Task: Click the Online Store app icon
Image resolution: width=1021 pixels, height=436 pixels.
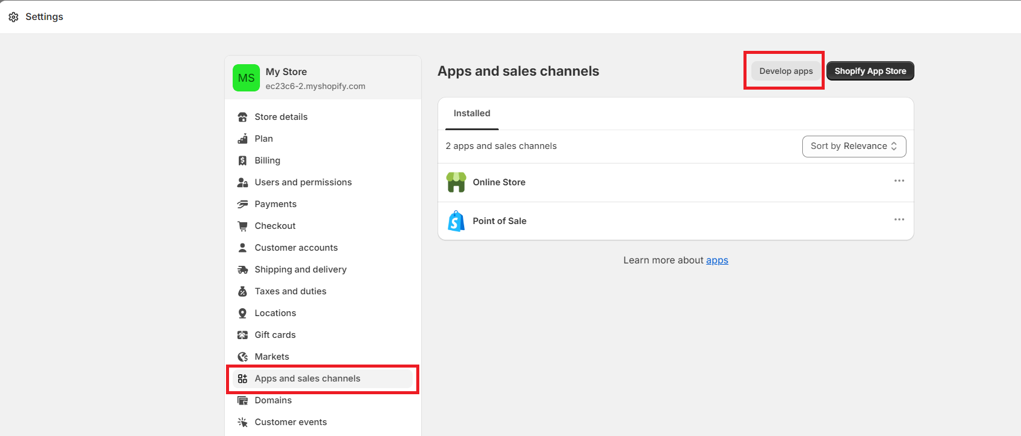Action: [x=456, y=182]
